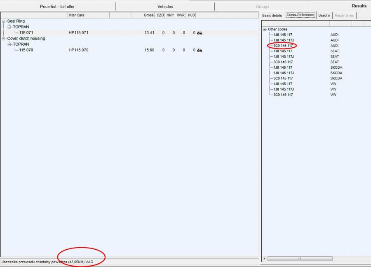Click binoculars icon in the 115 071 row
Viewport: 371px width, 267px height.
[x=200, y=33]
